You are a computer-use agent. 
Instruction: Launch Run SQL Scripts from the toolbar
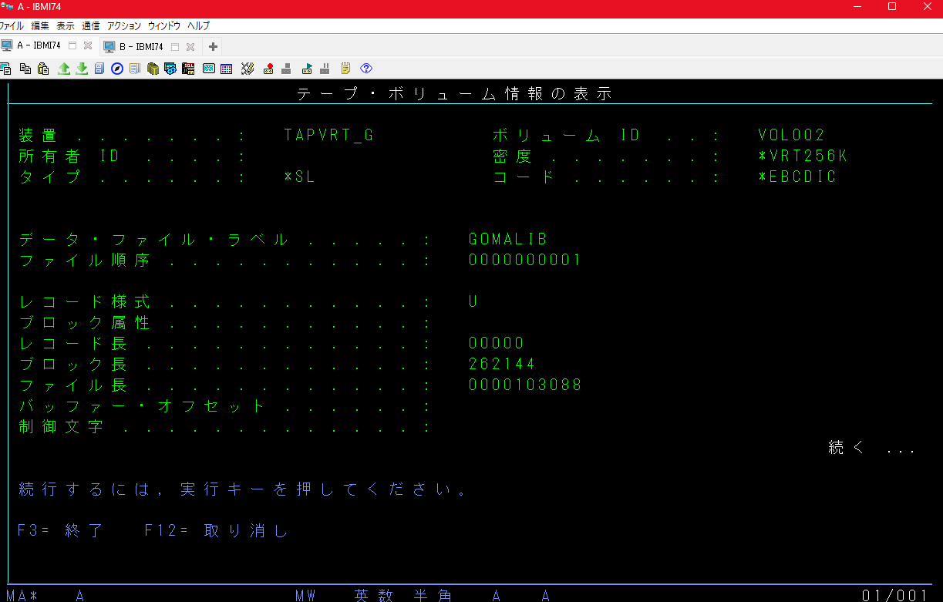point(188,69)
